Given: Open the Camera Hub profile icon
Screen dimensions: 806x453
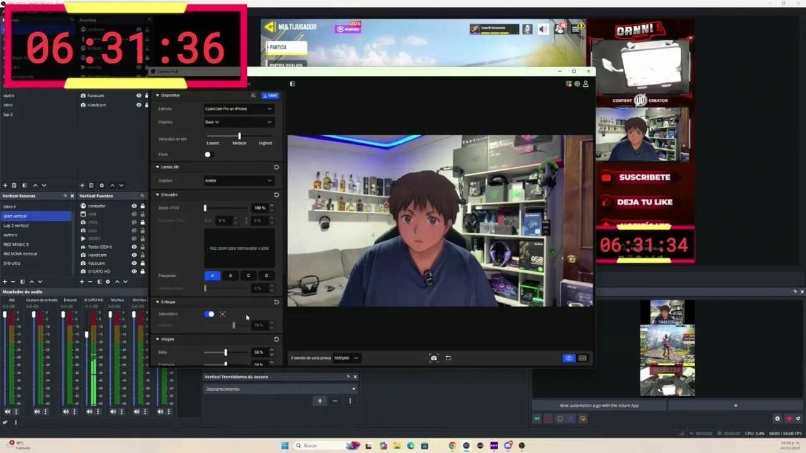Looking at the screenshot, I should [586, 84].
